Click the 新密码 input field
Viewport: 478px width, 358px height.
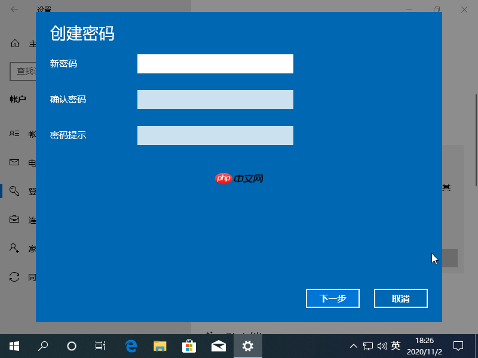tap(215, 64)
